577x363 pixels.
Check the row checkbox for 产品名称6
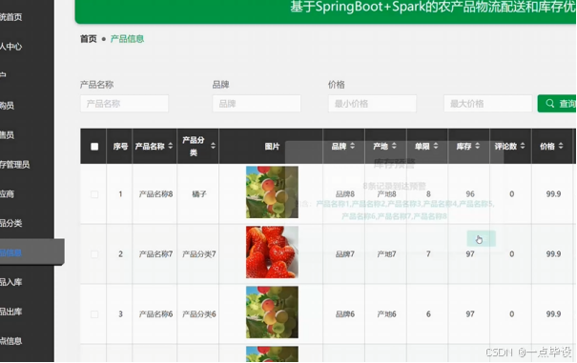tap(94, 314)
